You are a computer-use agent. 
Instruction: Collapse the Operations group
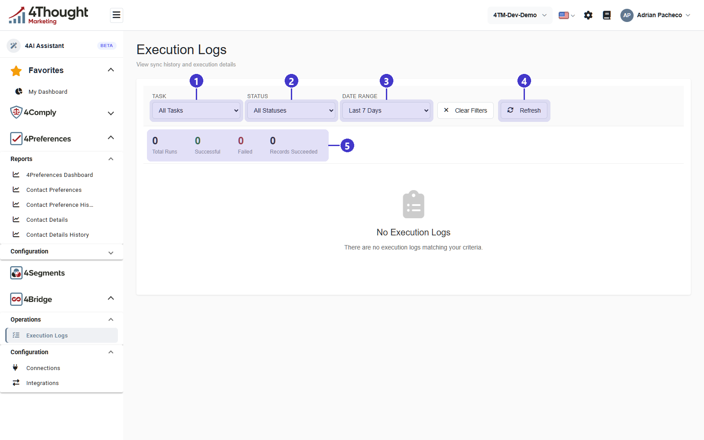pyautogui.click(x=111, y=319)
